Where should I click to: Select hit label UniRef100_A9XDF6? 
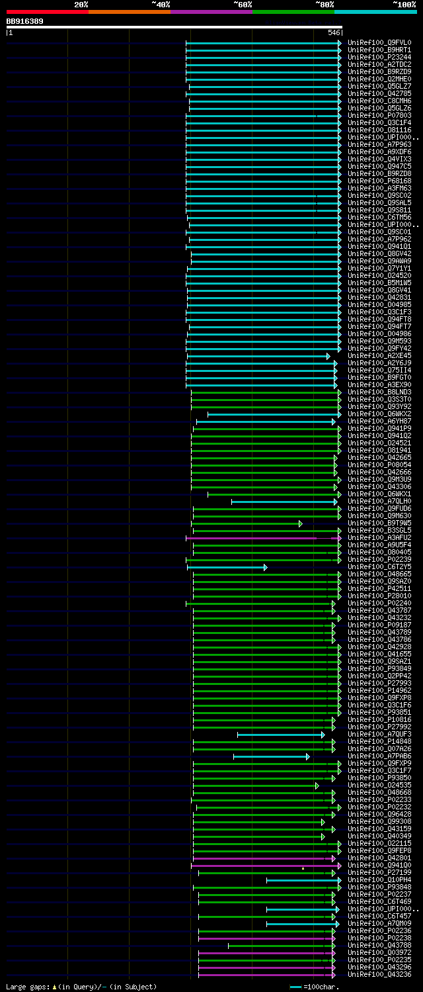tap(379, 152)
